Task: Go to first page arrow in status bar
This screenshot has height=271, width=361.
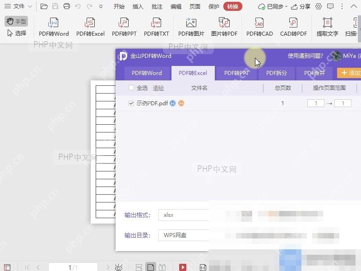Action: [27, 267]
